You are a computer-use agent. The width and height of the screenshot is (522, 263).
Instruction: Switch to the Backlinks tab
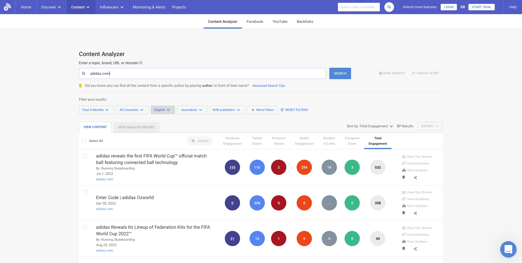305,21
